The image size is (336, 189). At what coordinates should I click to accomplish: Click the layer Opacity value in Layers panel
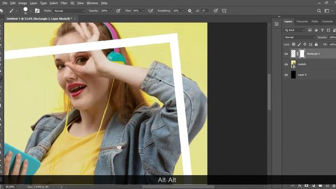[332, 37]
